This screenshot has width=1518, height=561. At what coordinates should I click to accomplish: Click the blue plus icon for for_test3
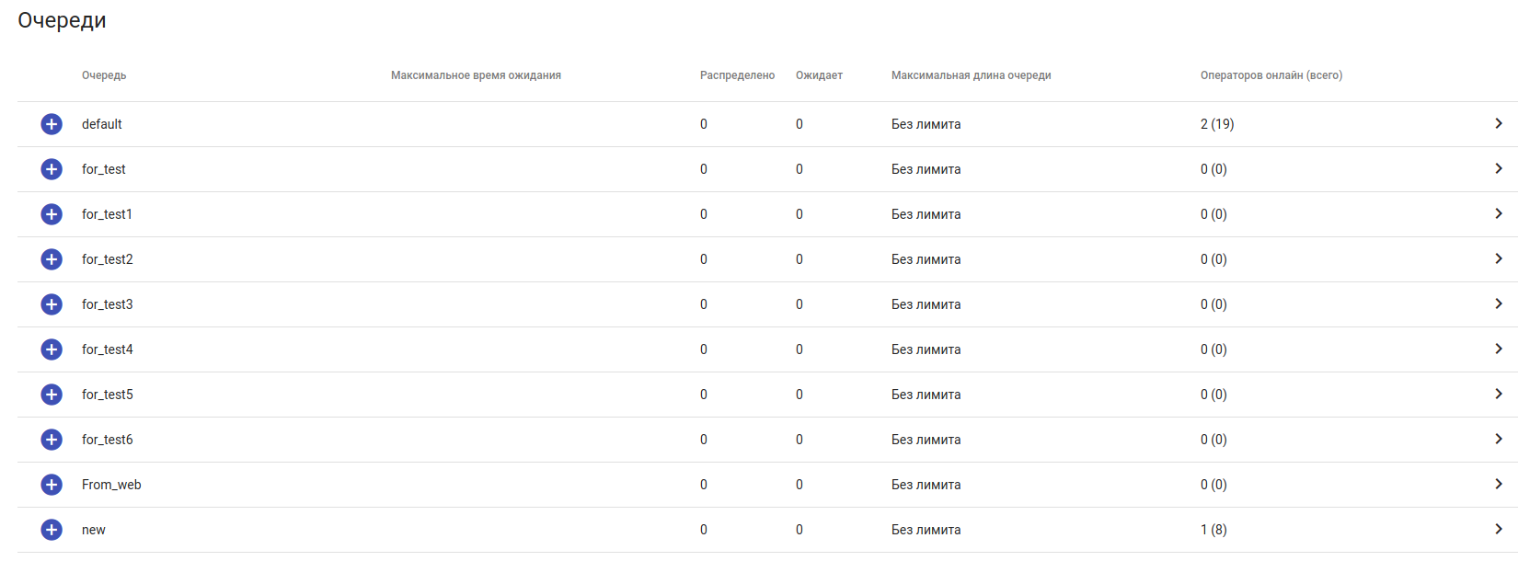[52, 304]
